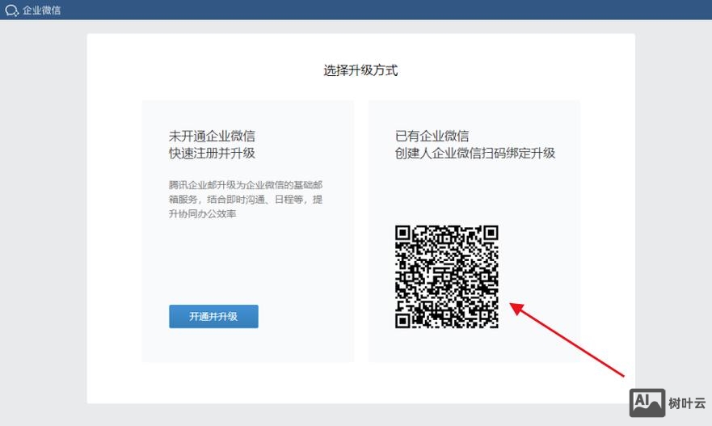The image size is (712, 426).
Task: Click the 未开通企业微信 heading line
Action: click(212, 136)
